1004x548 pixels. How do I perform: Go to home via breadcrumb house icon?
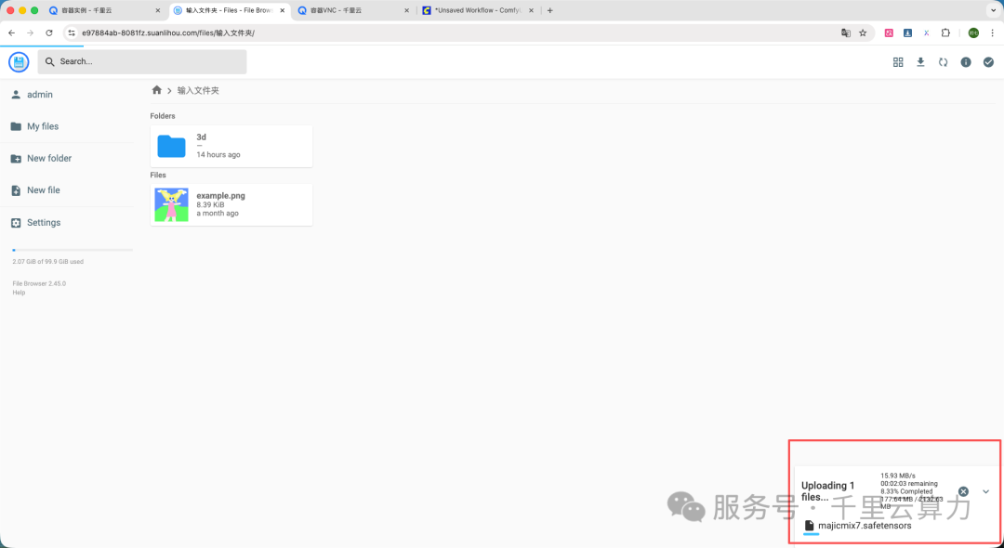(157, 90)
